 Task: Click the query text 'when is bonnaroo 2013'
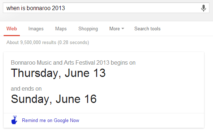click(x=36, y=8)
